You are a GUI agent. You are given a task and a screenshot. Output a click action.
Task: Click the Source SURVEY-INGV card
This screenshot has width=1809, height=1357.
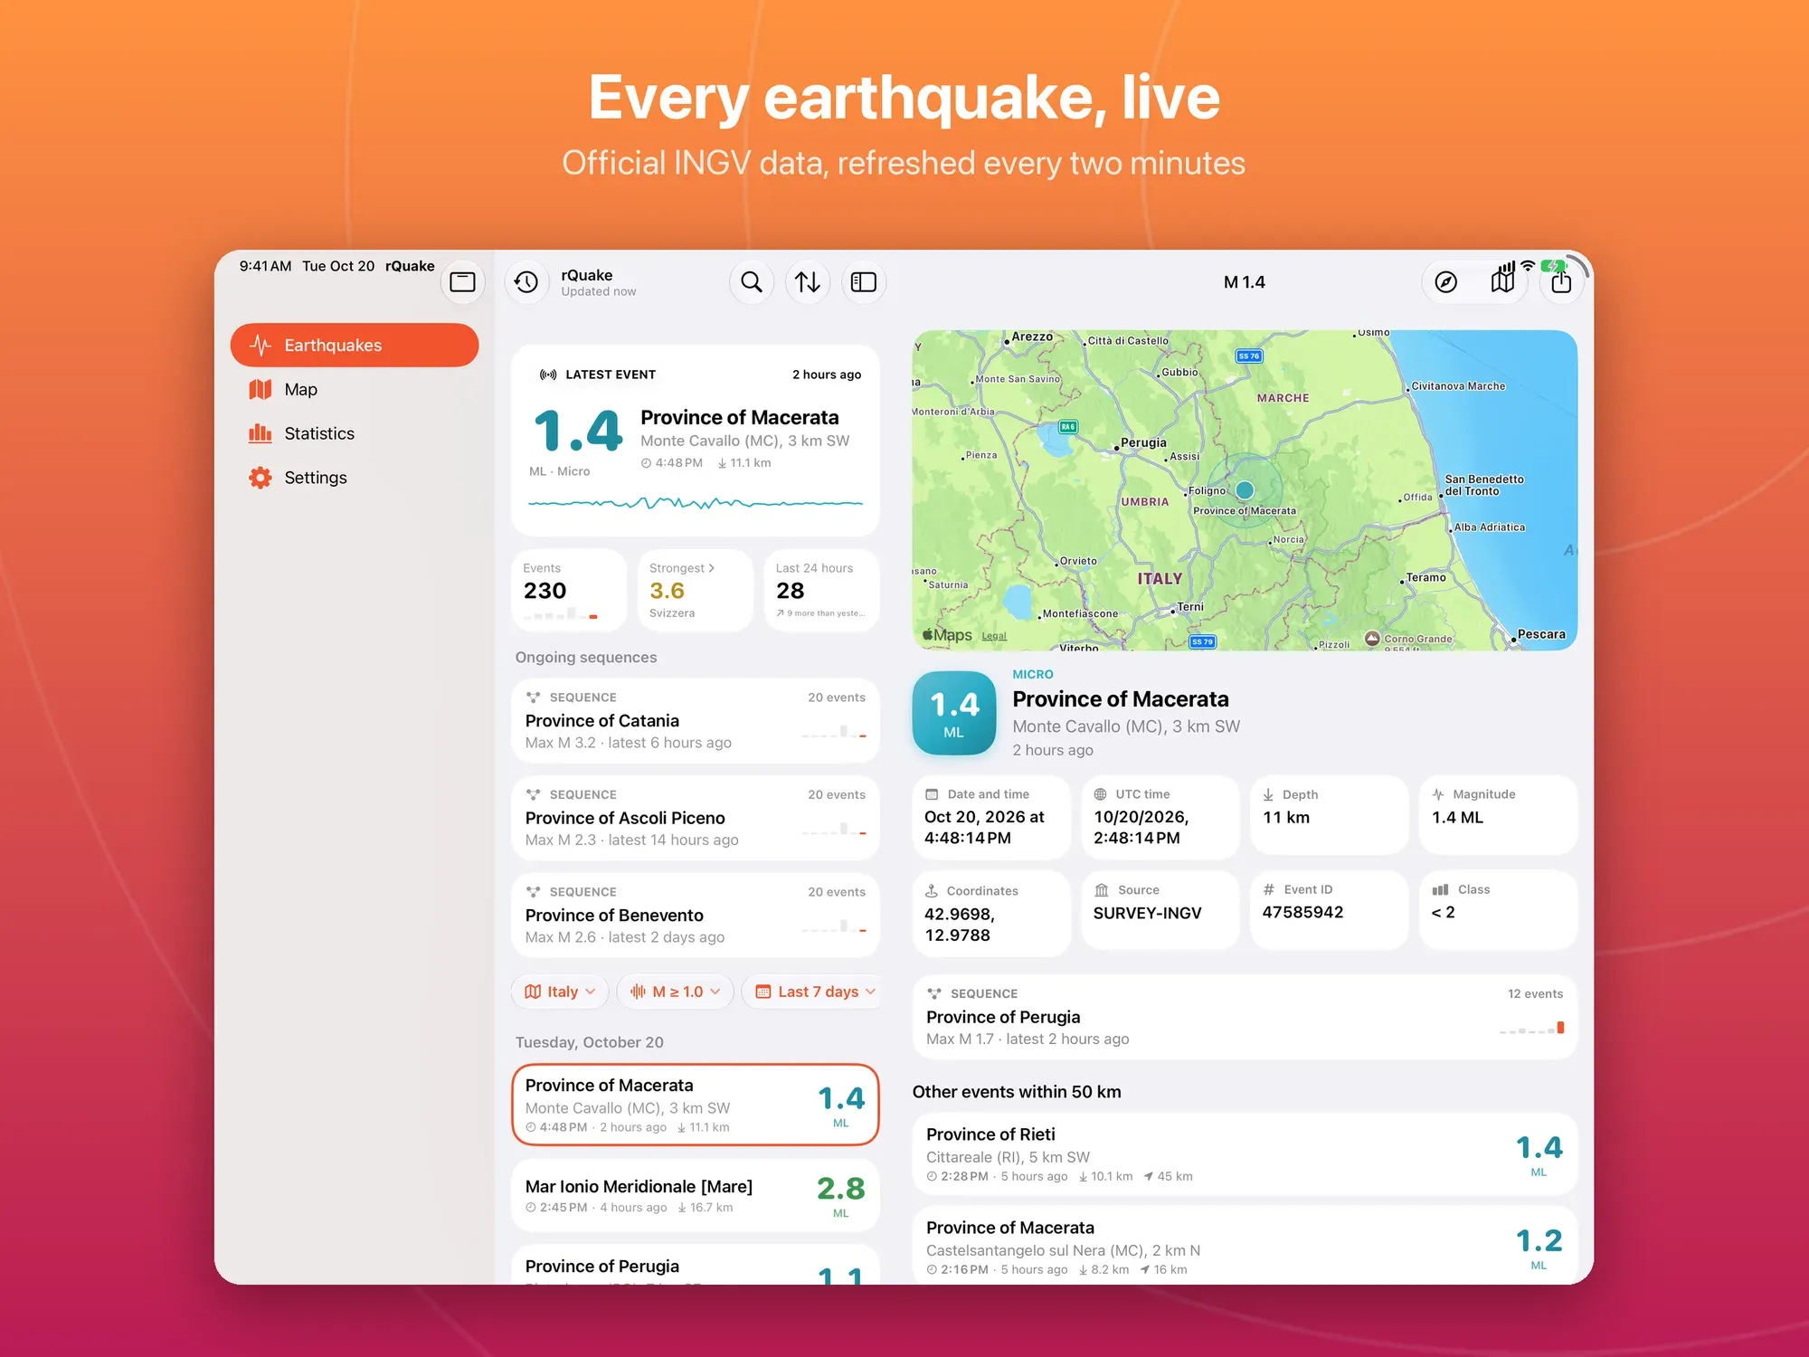[1160, 910]
